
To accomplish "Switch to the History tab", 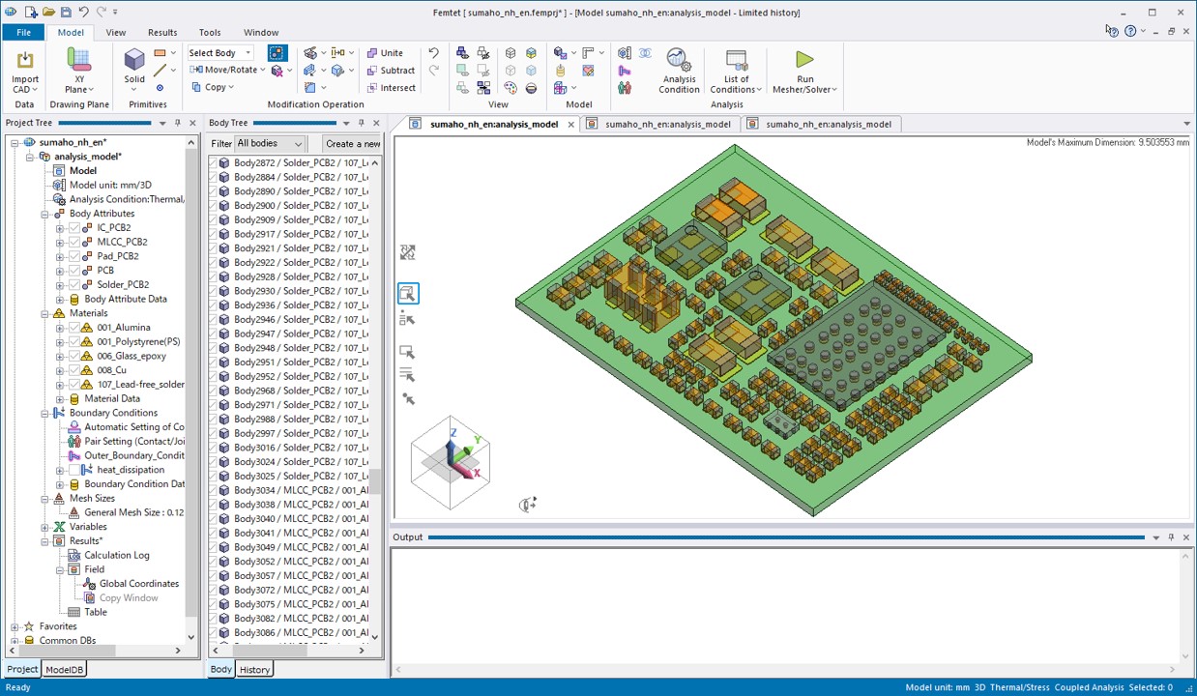I will click(x=254, y=670).
